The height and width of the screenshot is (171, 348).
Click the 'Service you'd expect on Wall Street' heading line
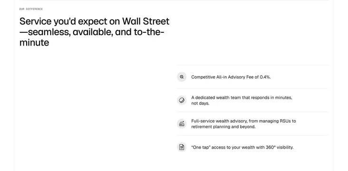tap(94, 21)
